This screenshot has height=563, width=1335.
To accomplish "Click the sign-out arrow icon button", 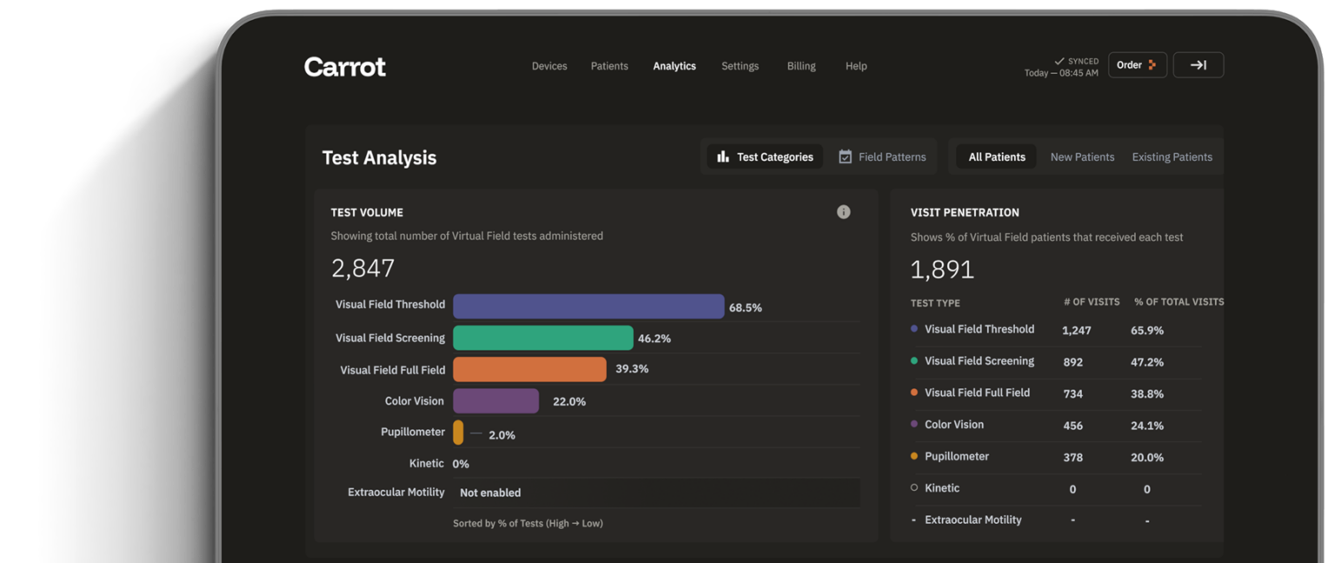I will coord(1198,65).
